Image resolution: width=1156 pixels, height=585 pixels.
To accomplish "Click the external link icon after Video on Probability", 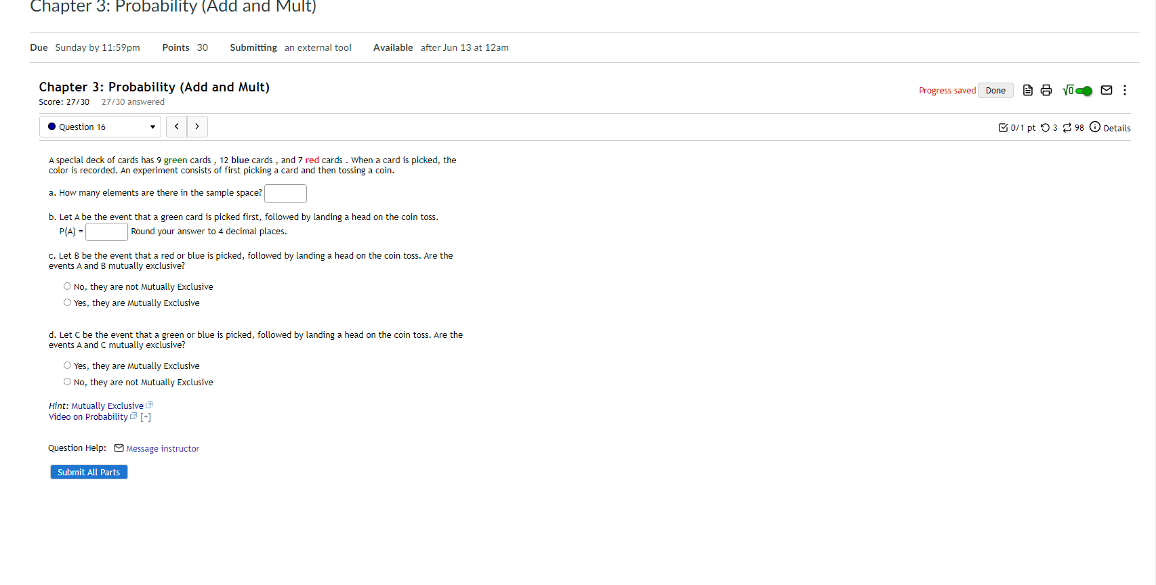I will coord(133,416).
